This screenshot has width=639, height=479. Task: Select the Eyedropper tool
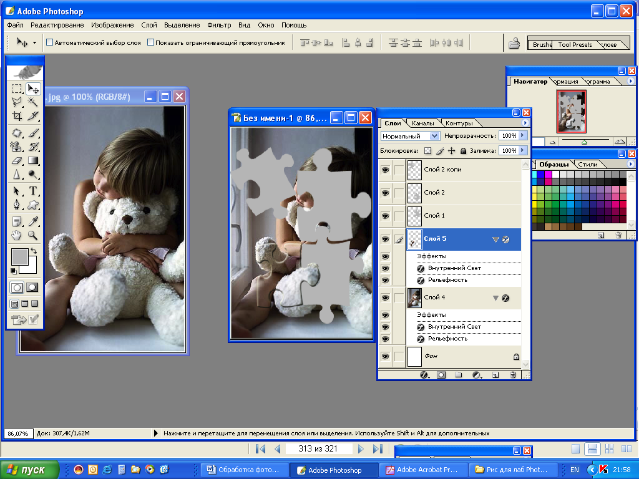coord(33,221)
